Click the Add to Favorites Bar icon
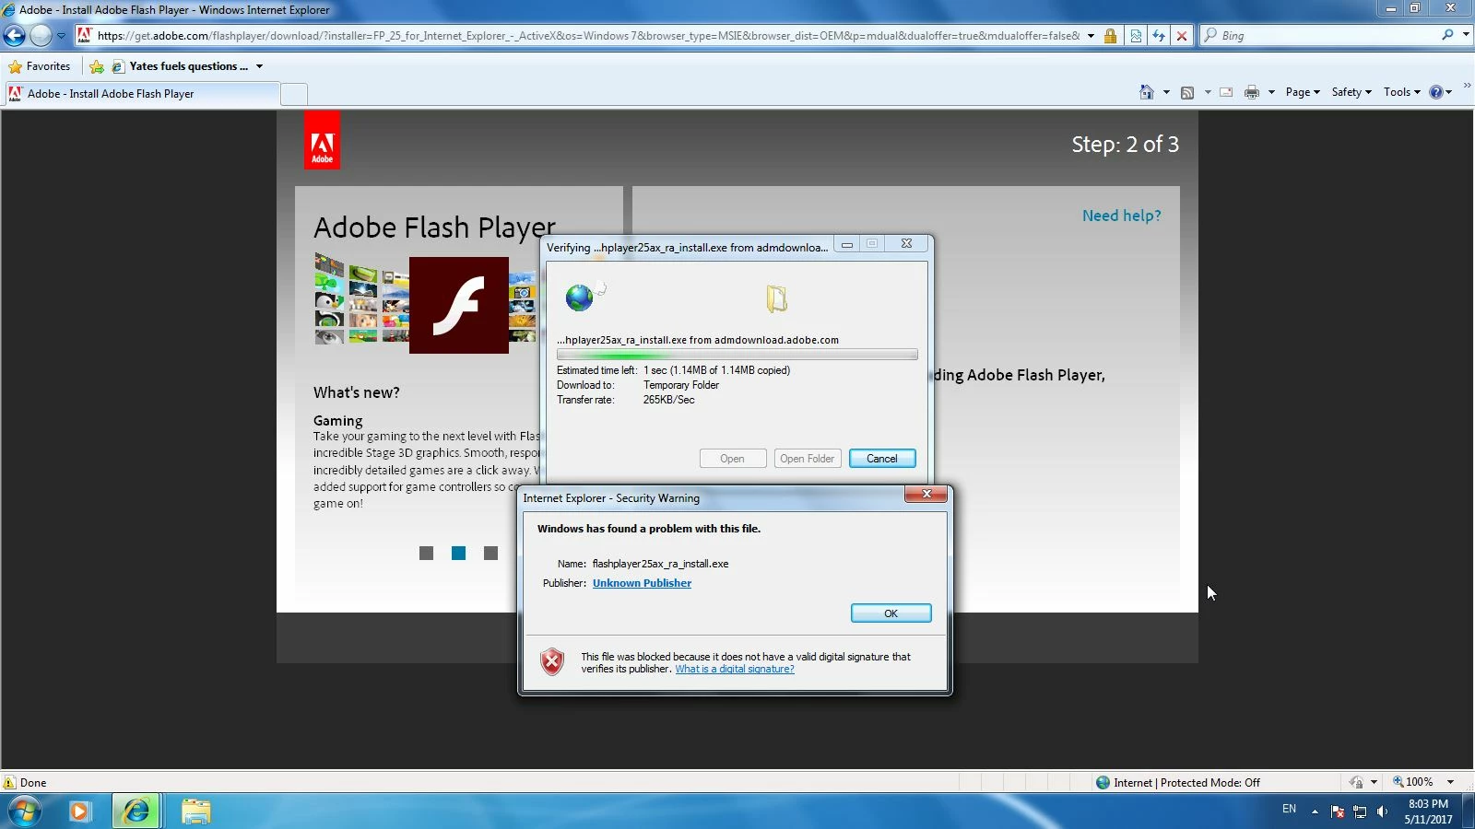The image size is (1475, 829). pos(97,66)
